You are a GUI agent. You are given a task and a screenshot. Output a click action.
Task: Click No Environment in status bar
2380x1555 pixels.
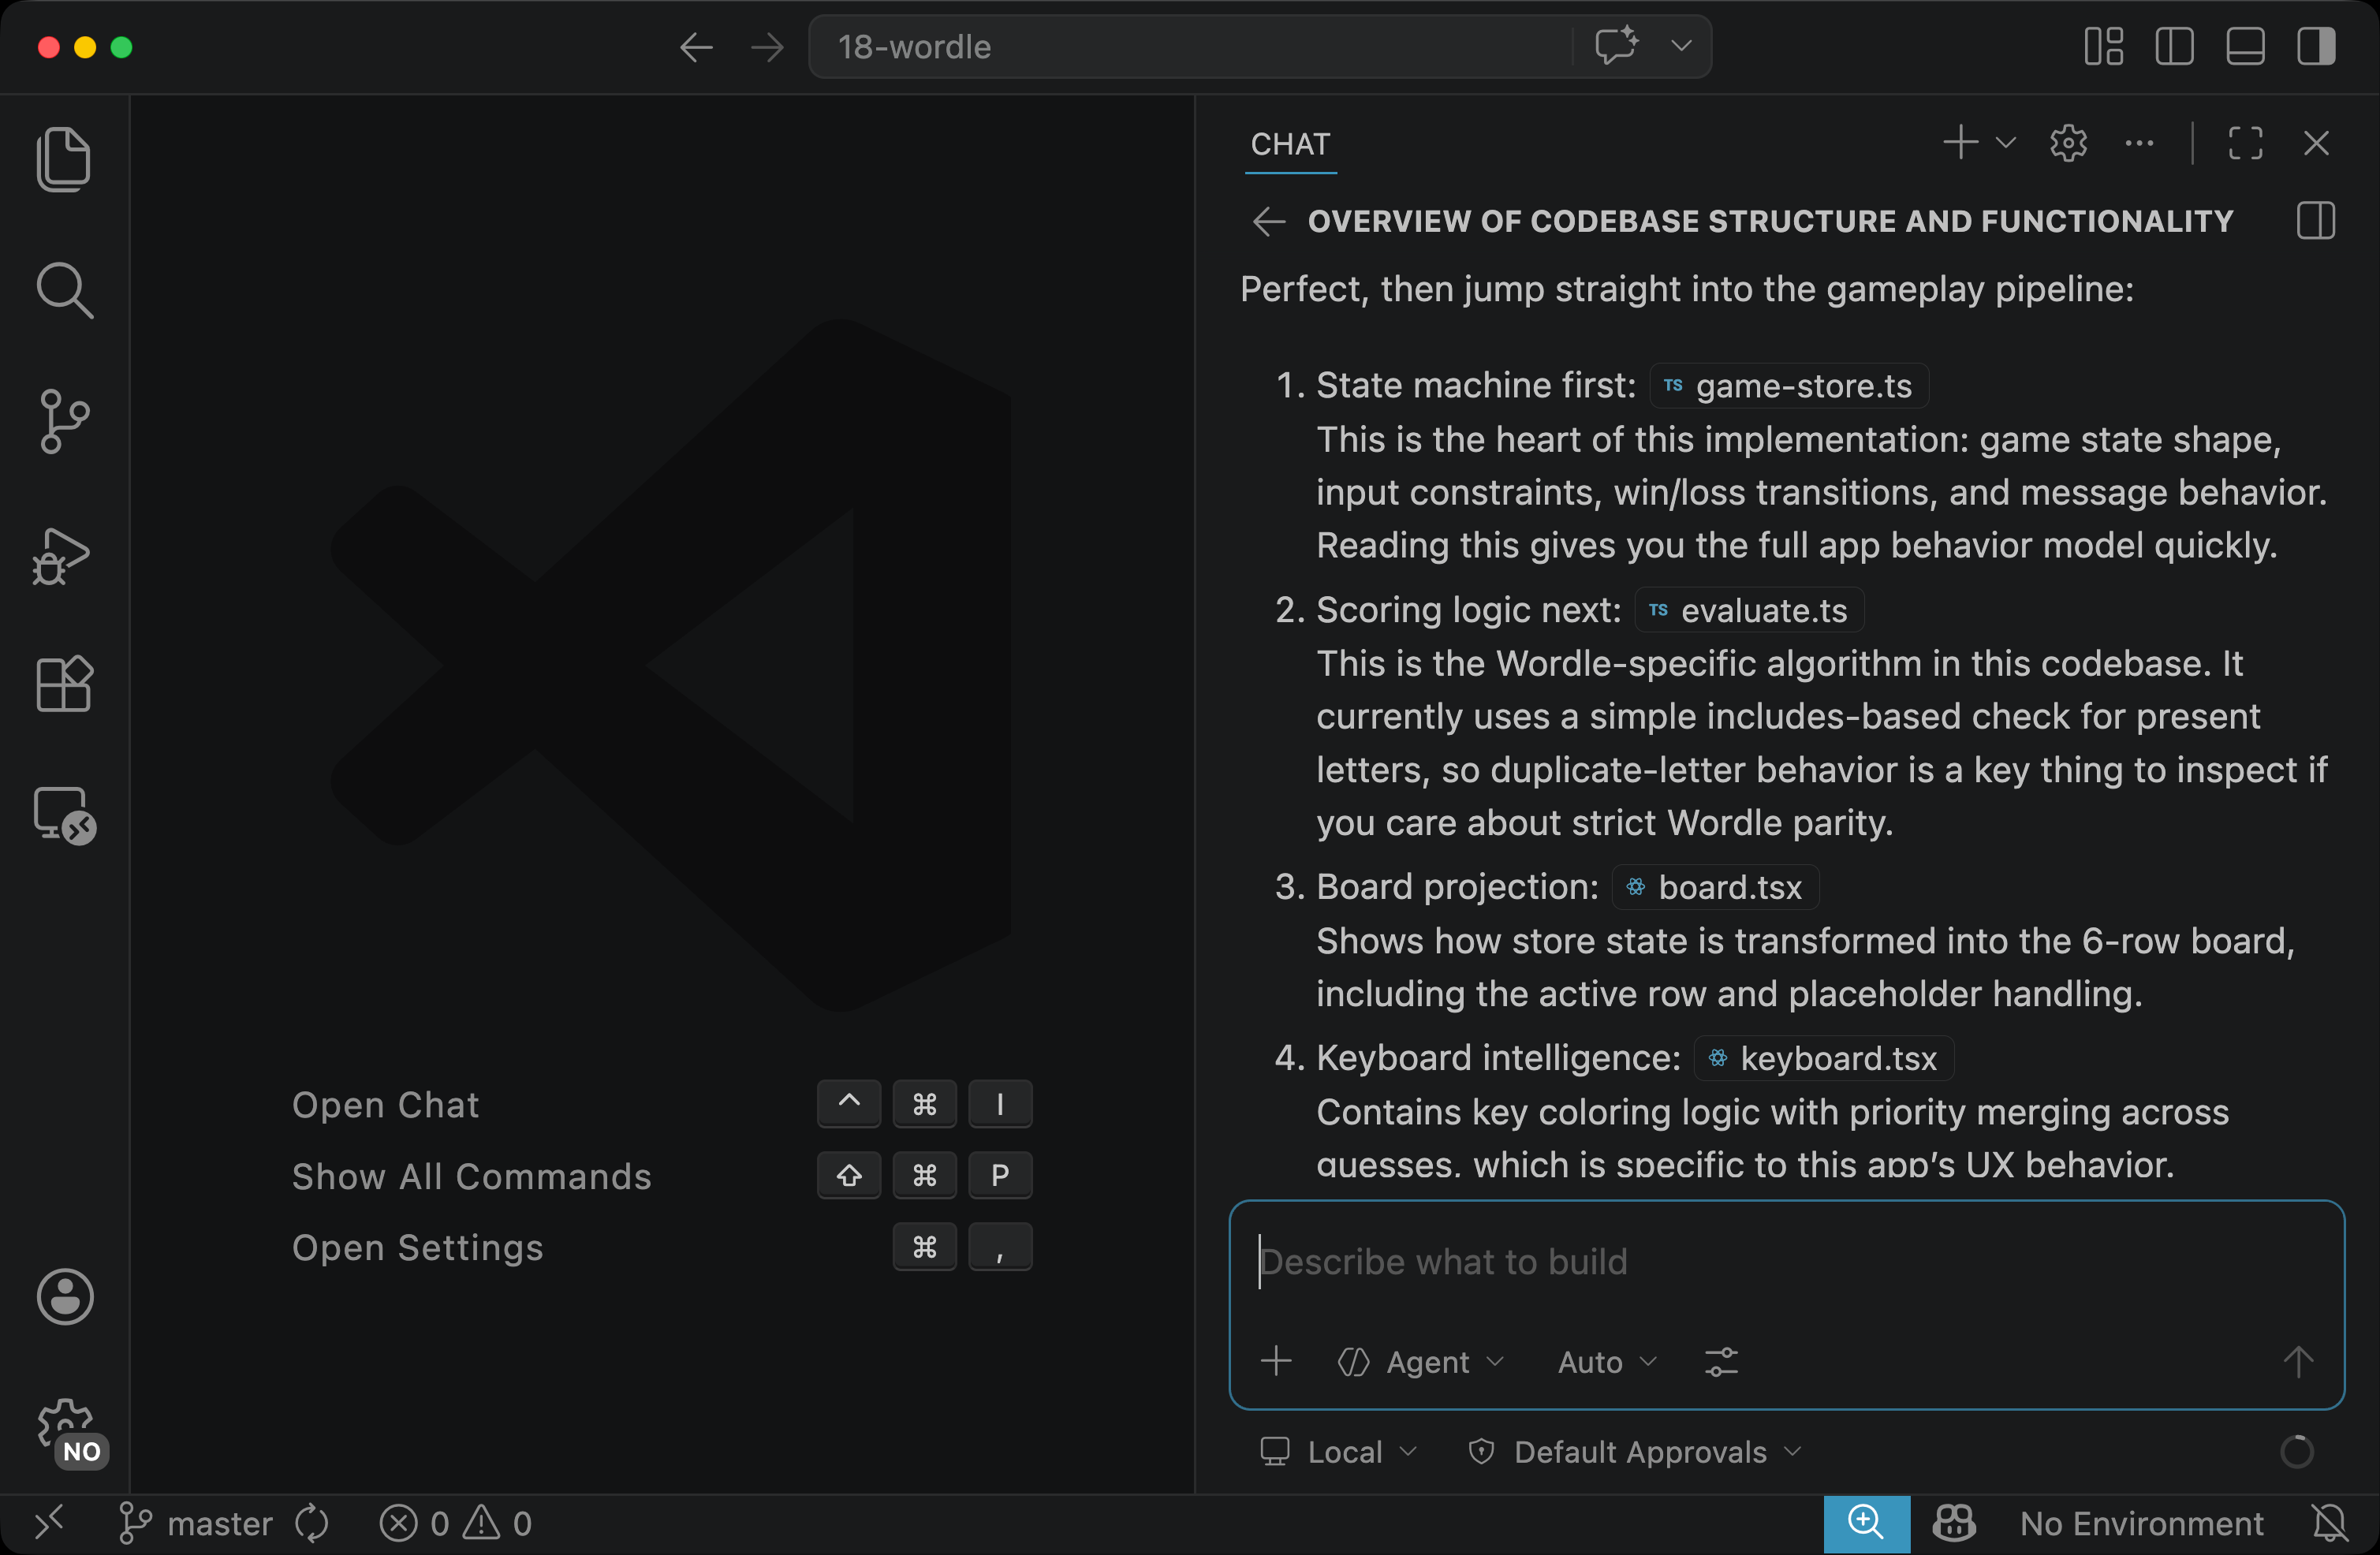click(2141, 1523)
